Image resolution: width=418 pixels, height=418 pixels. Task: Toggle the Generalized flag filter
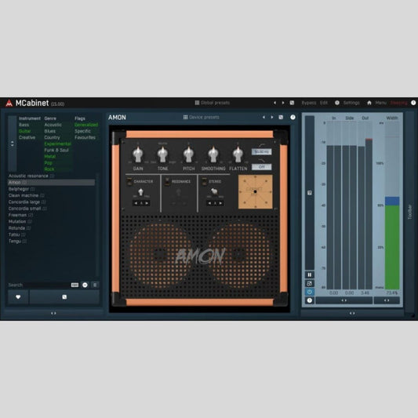pyautogui.click(x=86, y=125)
